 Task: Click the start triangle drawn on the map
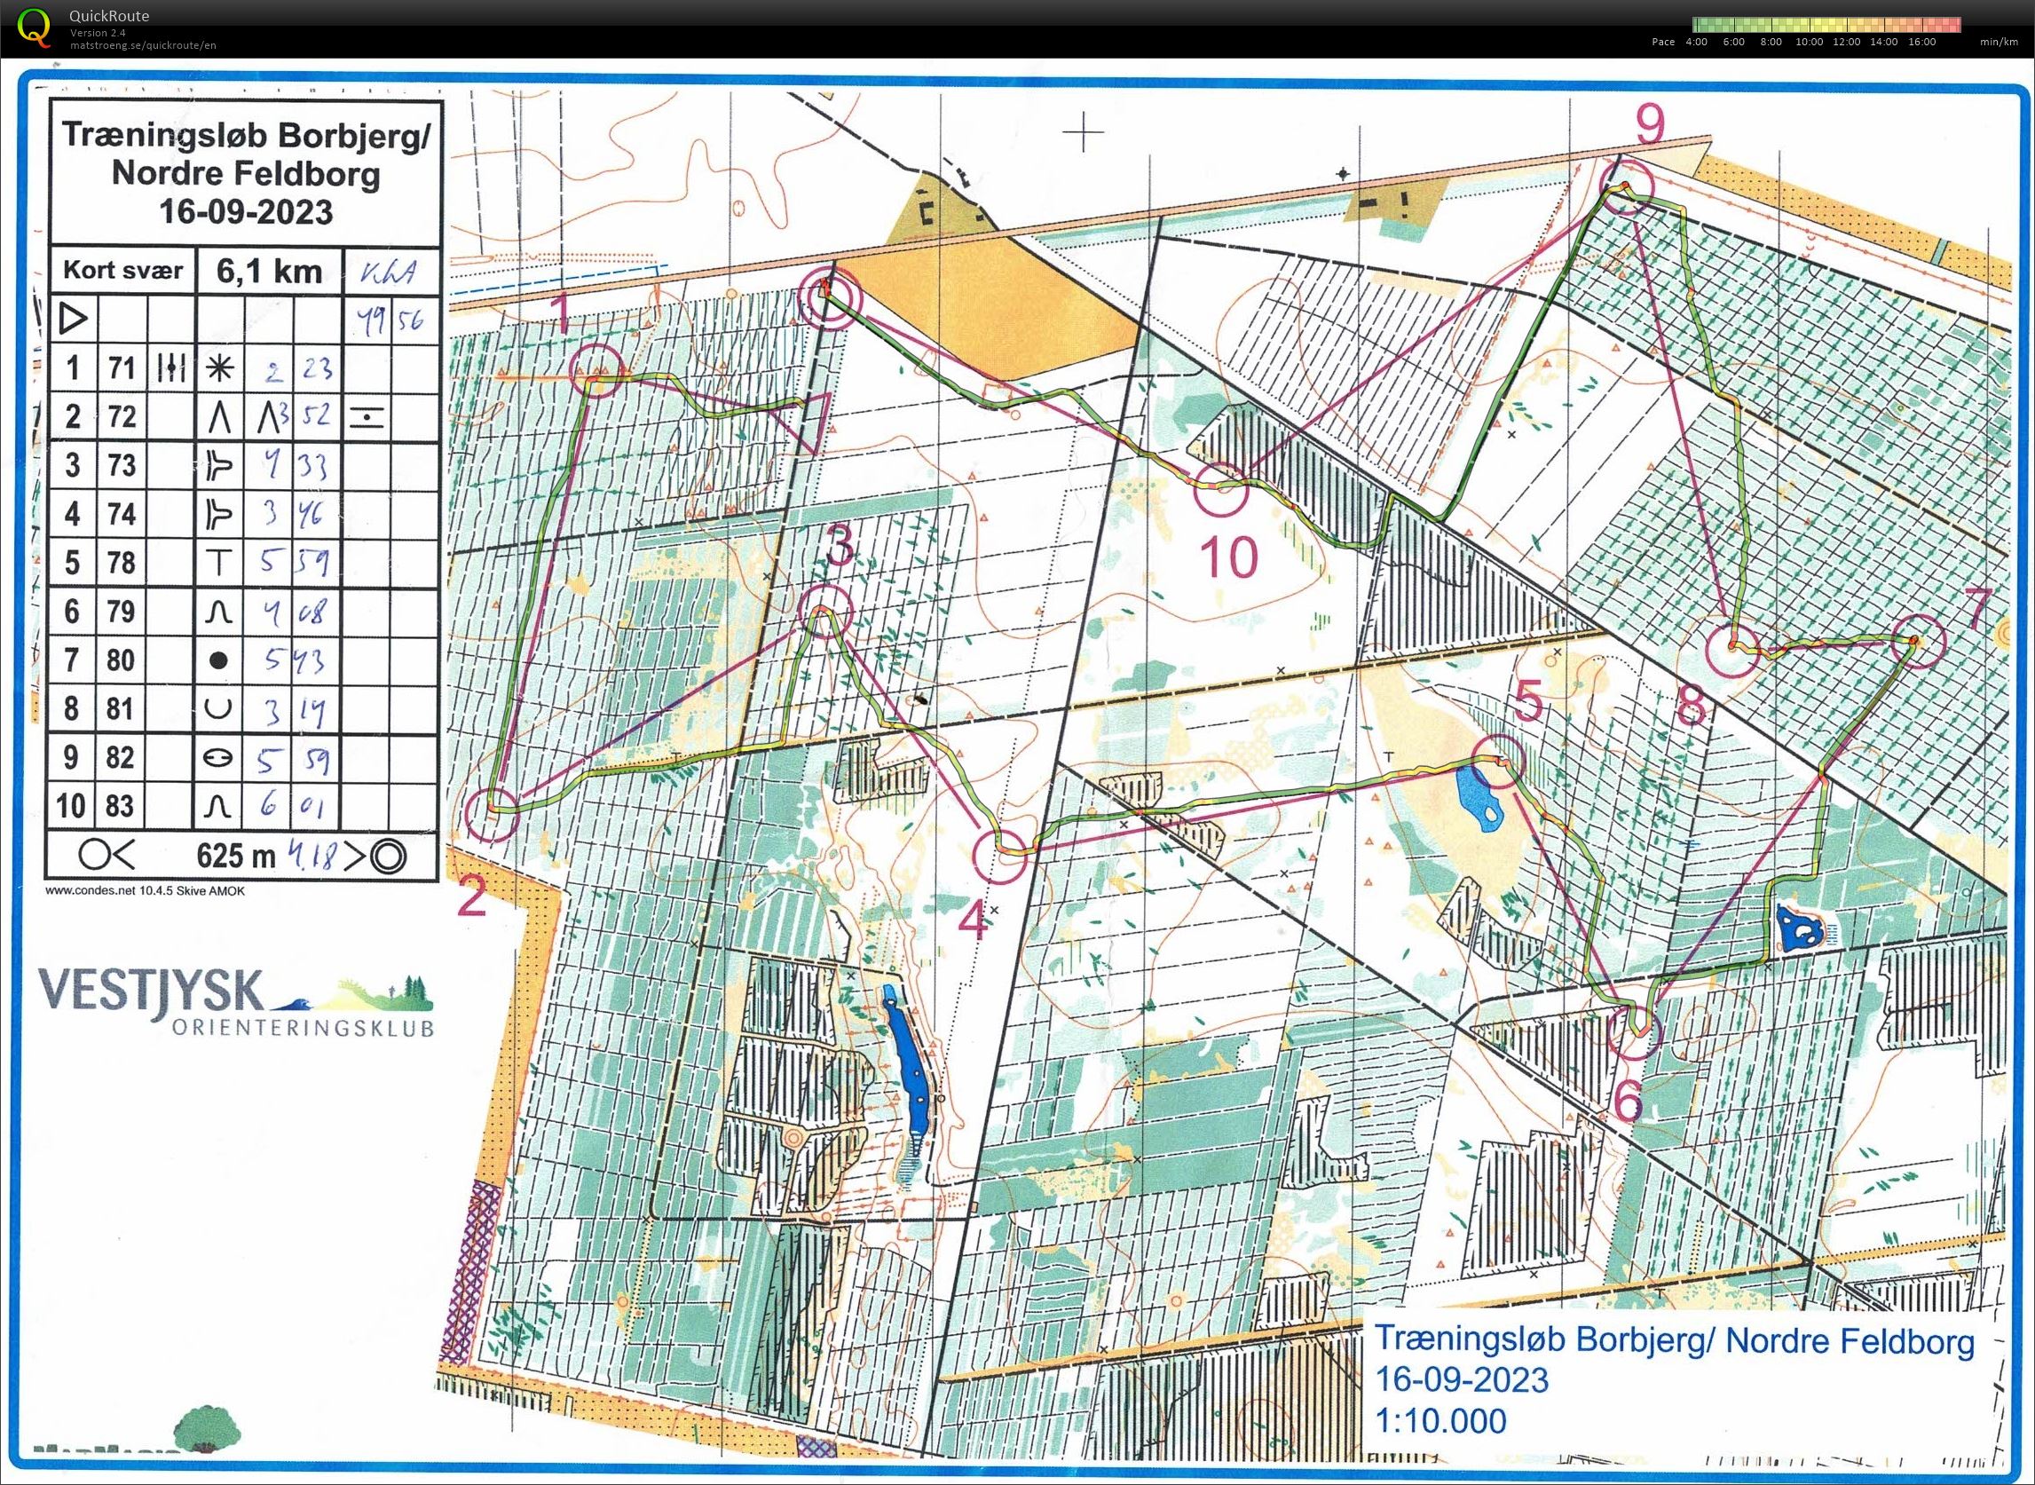click(x=806, y=421)
